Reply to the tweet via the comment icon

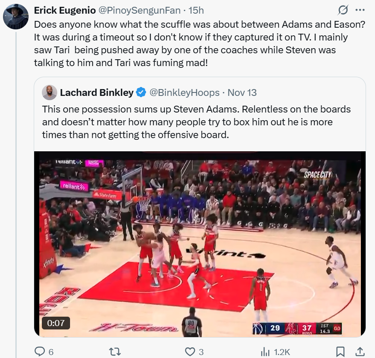tap(40, 352)
